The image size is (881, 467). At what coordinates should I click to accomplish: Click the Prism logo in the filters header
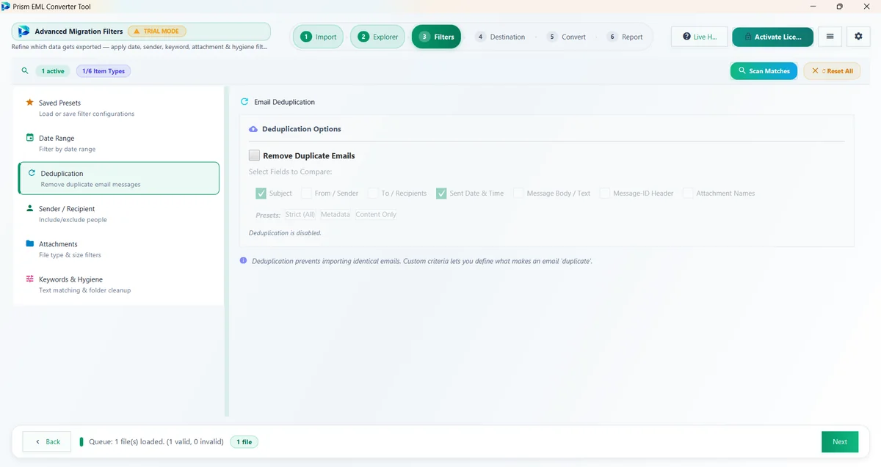pyautogui.click(x=23, y=32)
